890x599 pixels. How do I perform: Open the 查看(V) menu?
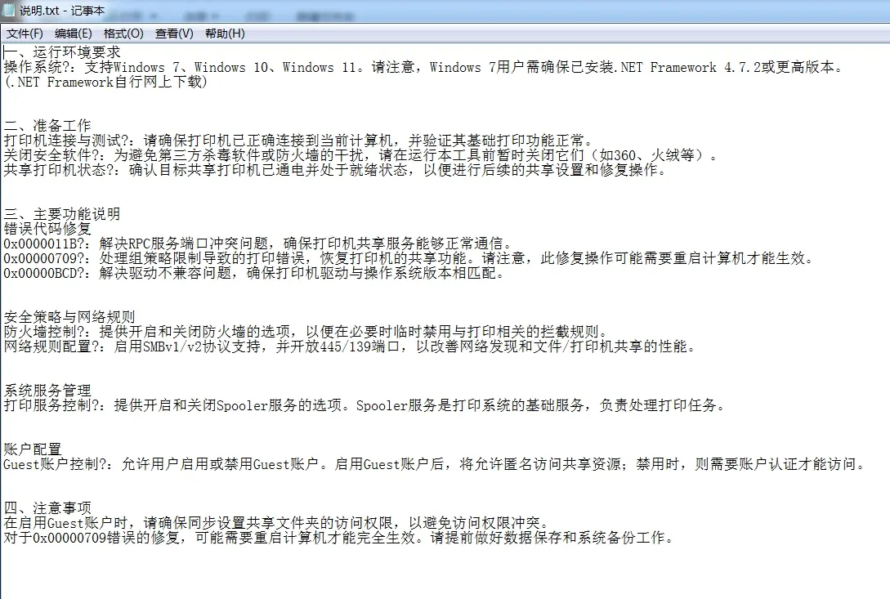point(174,34)
